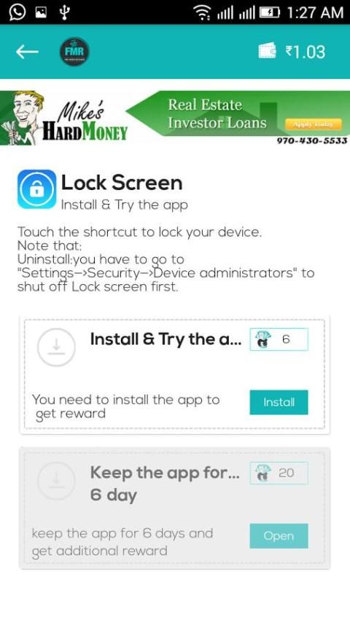This screenshot has width=350, height=624.
Task: Tap the 6 coin reward badge
Action: (279, 340)
